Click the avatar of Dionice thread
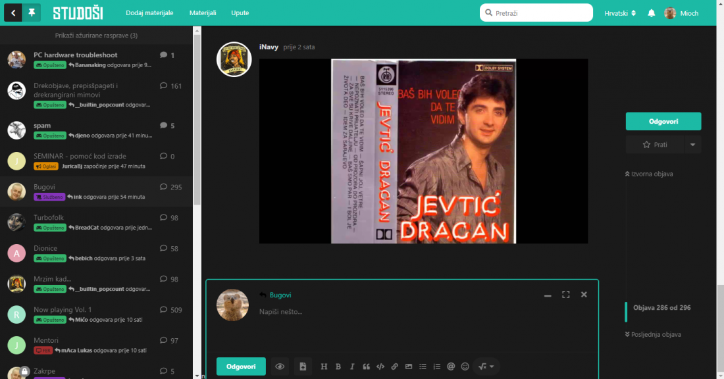724x379 pixels. [16, 253]
